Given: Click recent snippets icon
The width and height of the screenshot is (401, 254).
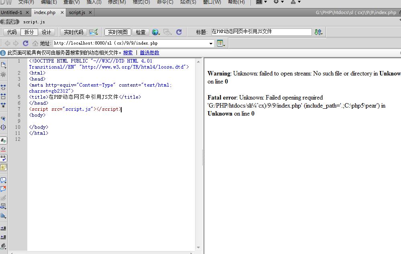Looking at the screenshot, I should (x=3, y=206).
